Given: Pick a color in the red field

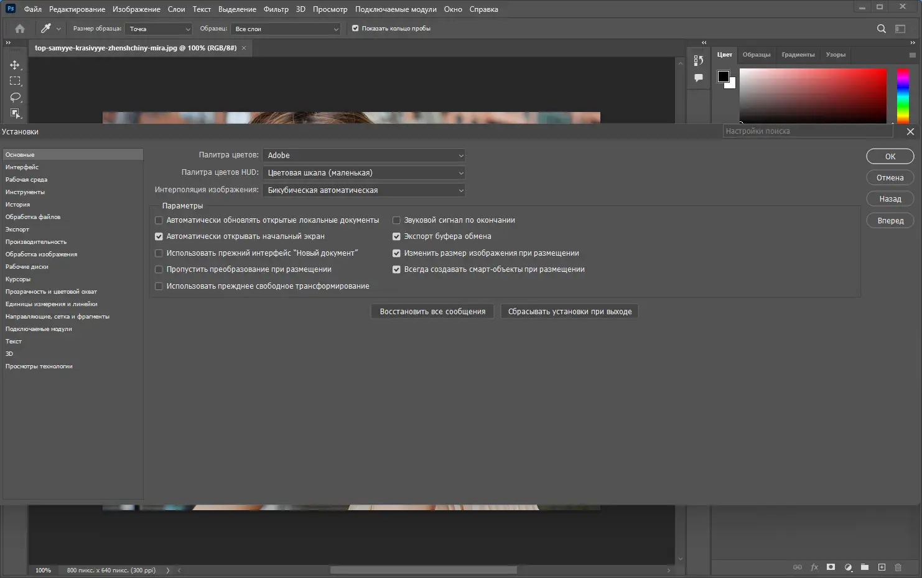Looking at the screenshot, I should pos(813,95).
